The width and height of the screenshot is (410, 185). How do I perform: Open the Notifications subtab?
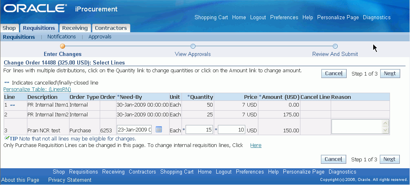(62, 37)
